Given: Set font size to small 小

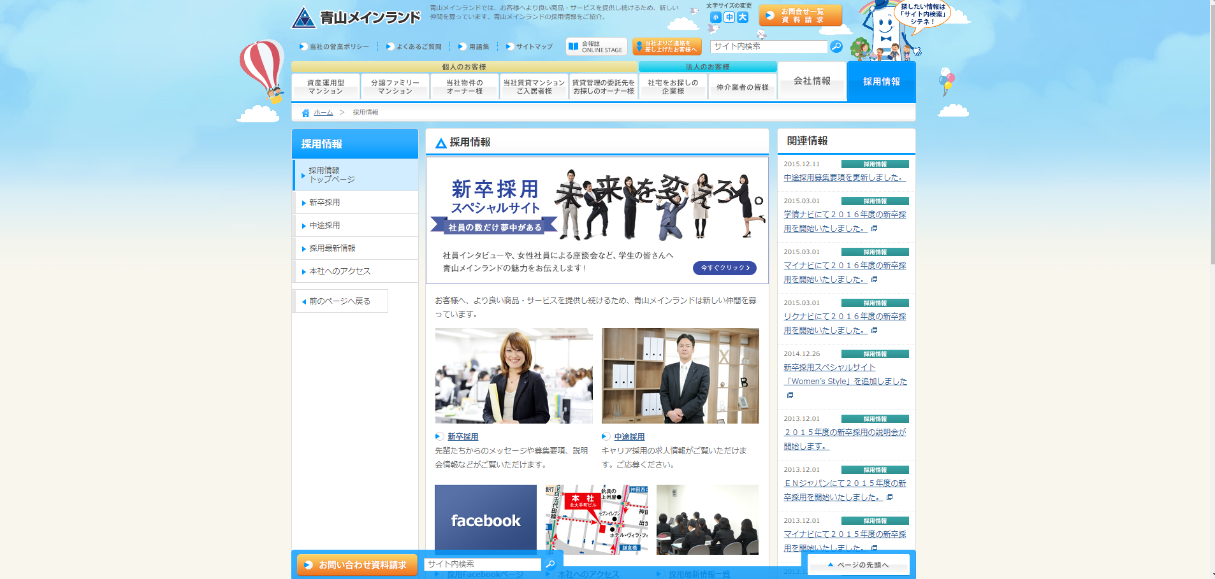Looking at the screenshot, I should click(716, 18).
